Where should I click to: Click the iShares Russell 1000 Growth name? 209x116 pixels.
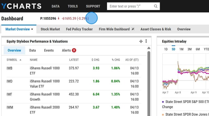[45, 97]
